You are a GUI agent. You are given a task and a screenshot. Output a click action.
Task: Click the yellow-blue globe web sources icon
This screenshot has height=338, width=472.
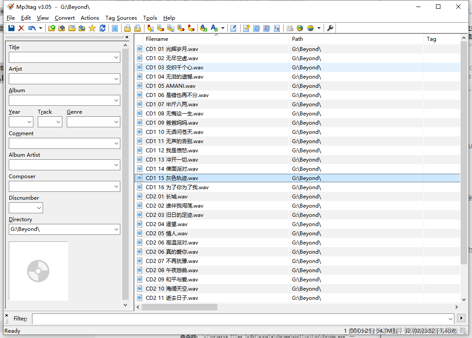[310, 28]
